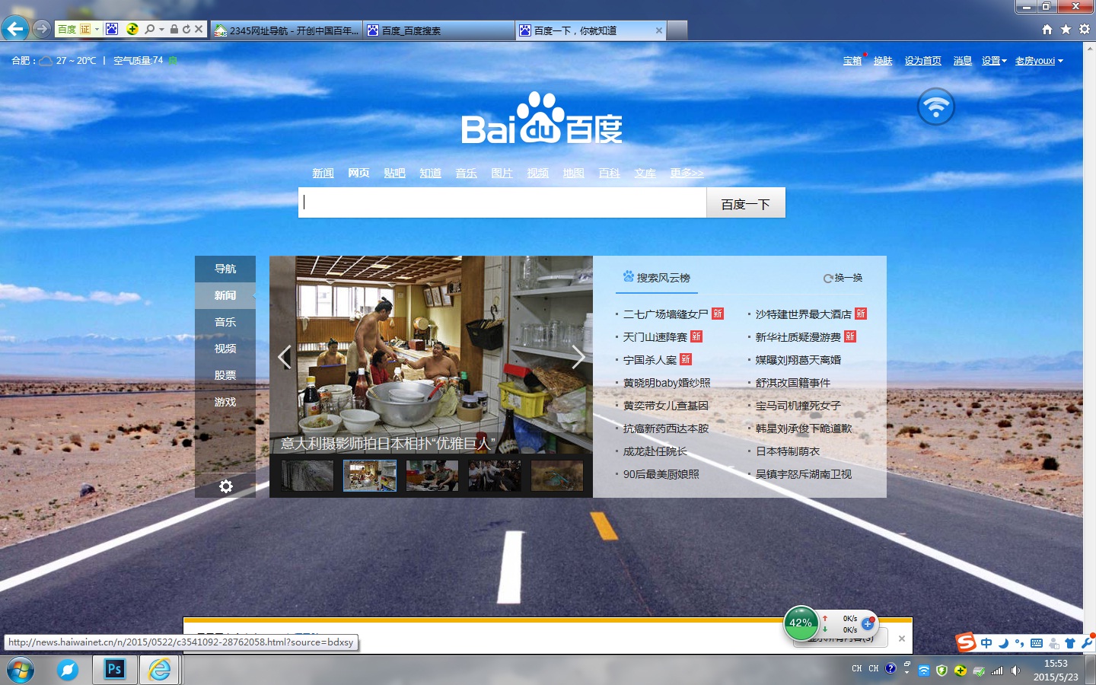This screenshot has height=685, width=1096.
Task: Expand the 设置 dropdown menu
Action: (994, 61)
